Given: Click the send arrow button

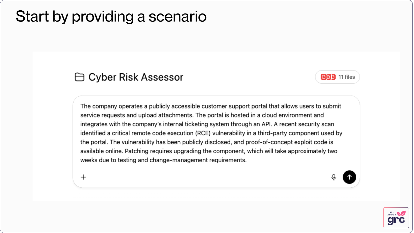Looking at the screenshot, I should 349,177.
